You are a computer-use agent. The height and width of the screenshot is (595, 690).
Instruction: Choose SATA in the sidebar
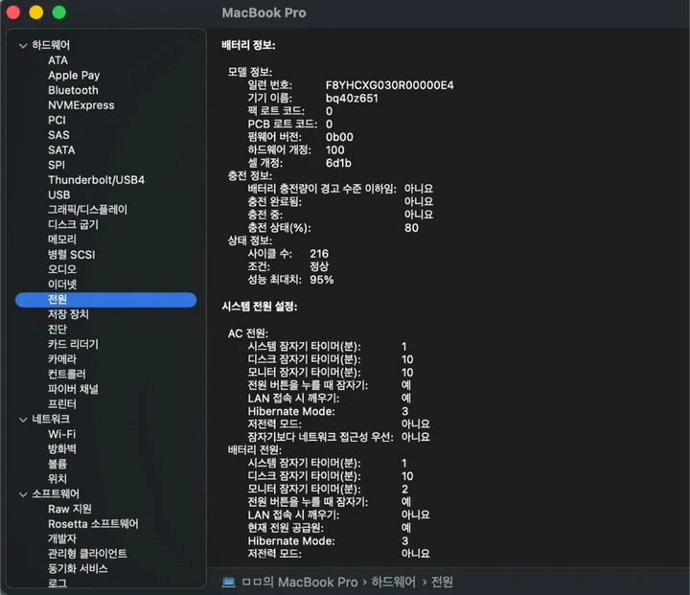pos(61,150)
